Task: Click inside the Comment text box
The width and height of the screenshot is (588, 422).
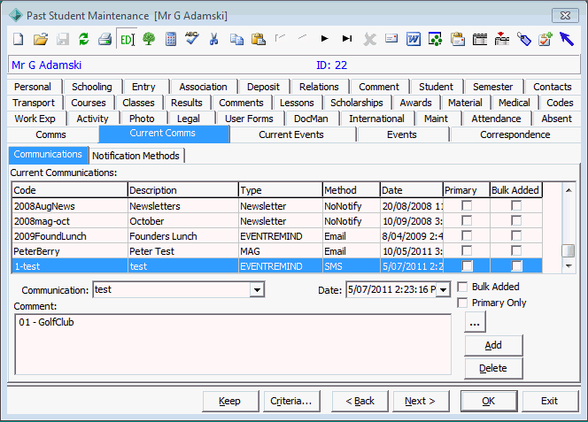Action: click(x=233, y=344)
